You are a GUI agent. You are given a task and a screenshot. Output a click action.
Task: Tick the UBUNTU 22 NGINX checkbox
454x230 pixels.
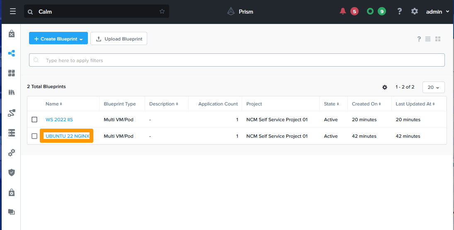(34, 136)
